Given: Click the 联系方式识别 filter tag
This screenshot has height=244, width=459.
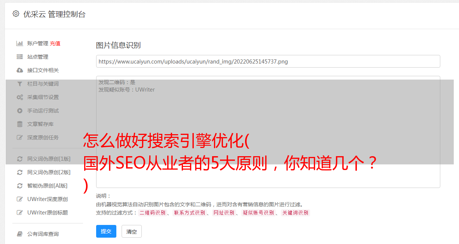Looking at the screenshot, I should [x=189, y=213].
